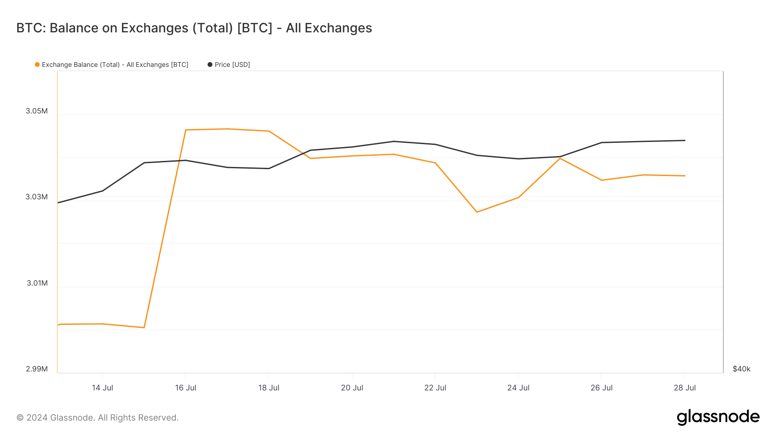The image size is (776, 437).
Task: Click the orange Exchange Balance legend dot
Action: (x=38, y=65)
